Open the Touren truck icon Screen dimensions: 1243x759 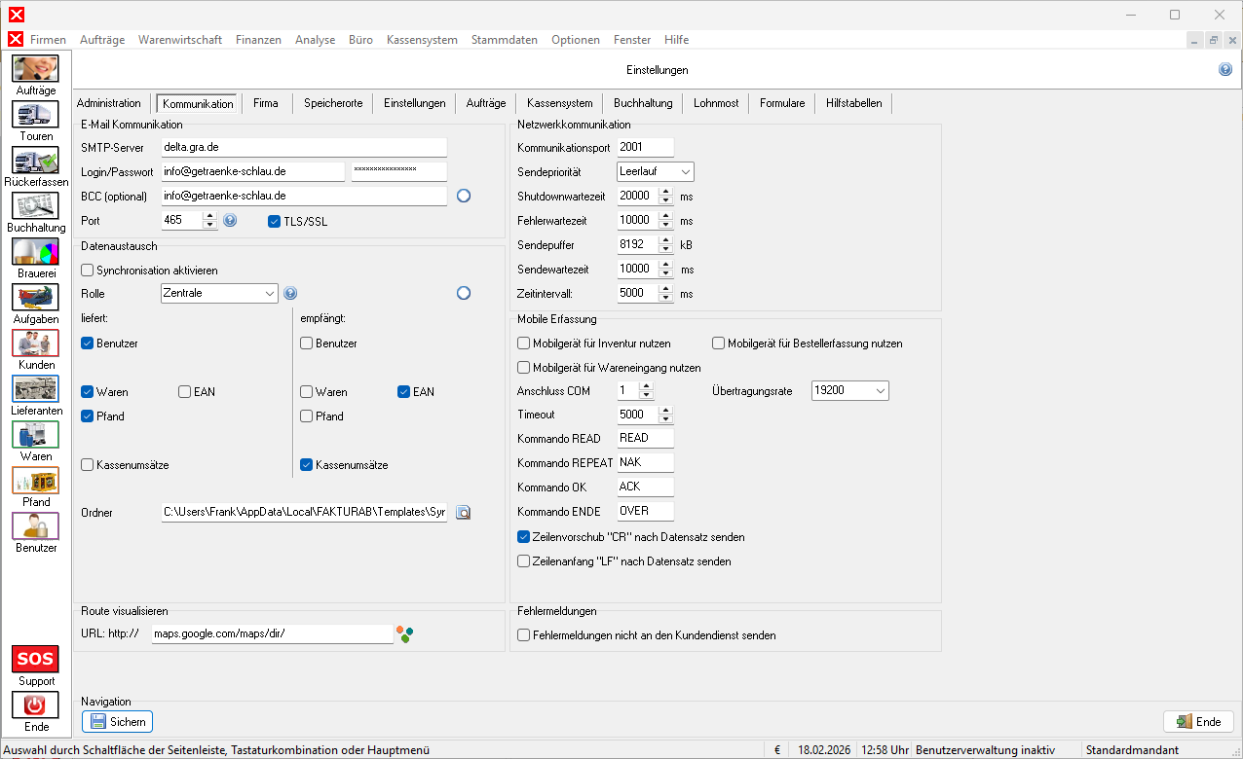(x=35, y=115)
